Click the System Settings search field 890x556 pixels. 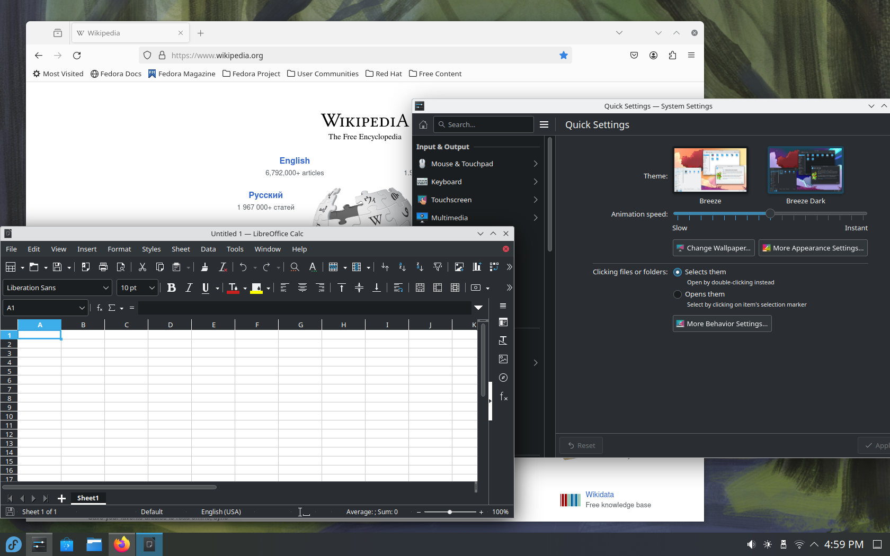click(484, 124)
